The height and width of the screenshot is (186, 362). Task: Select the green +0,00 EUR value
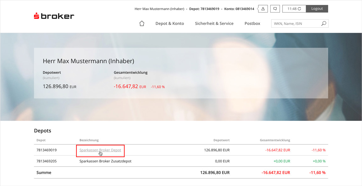[x=282, y=161]
